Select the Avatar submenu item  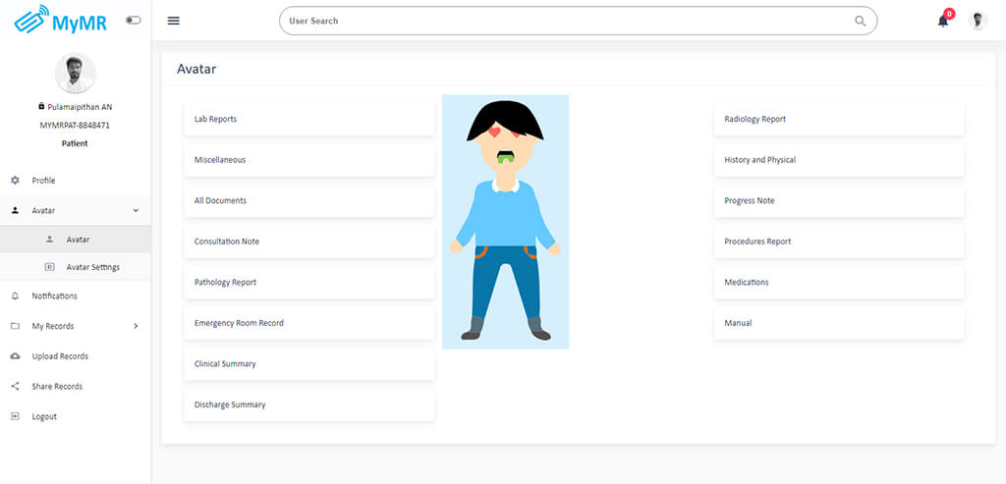76,240
